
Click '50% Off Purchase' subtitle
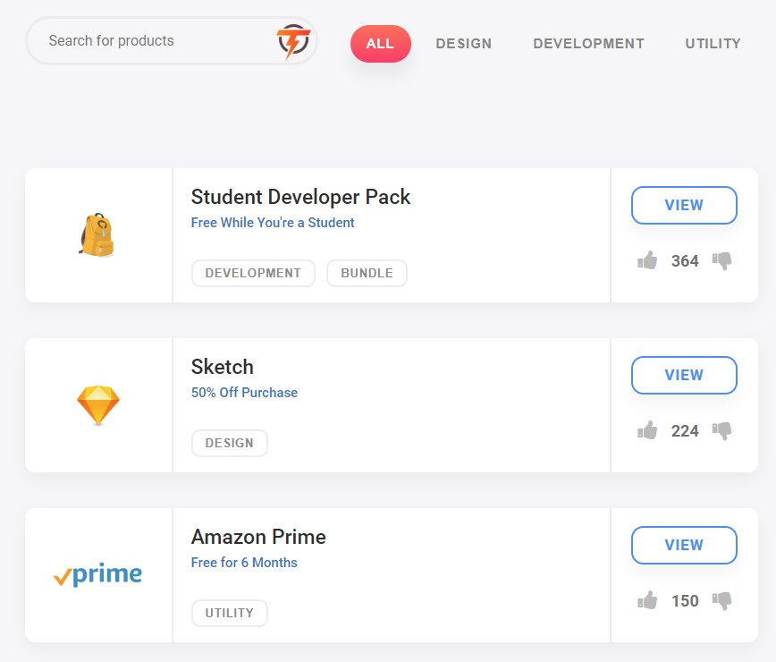point(244,393)
